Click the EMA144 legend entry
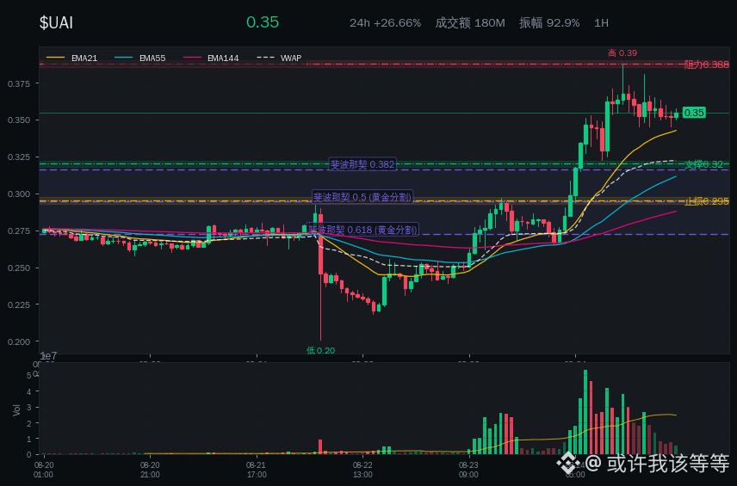 pyautogui.click(x=211, y=58)
